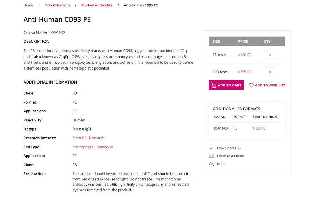
Task: Choose Email to a Friend link
Action: [x=231, y=156]
